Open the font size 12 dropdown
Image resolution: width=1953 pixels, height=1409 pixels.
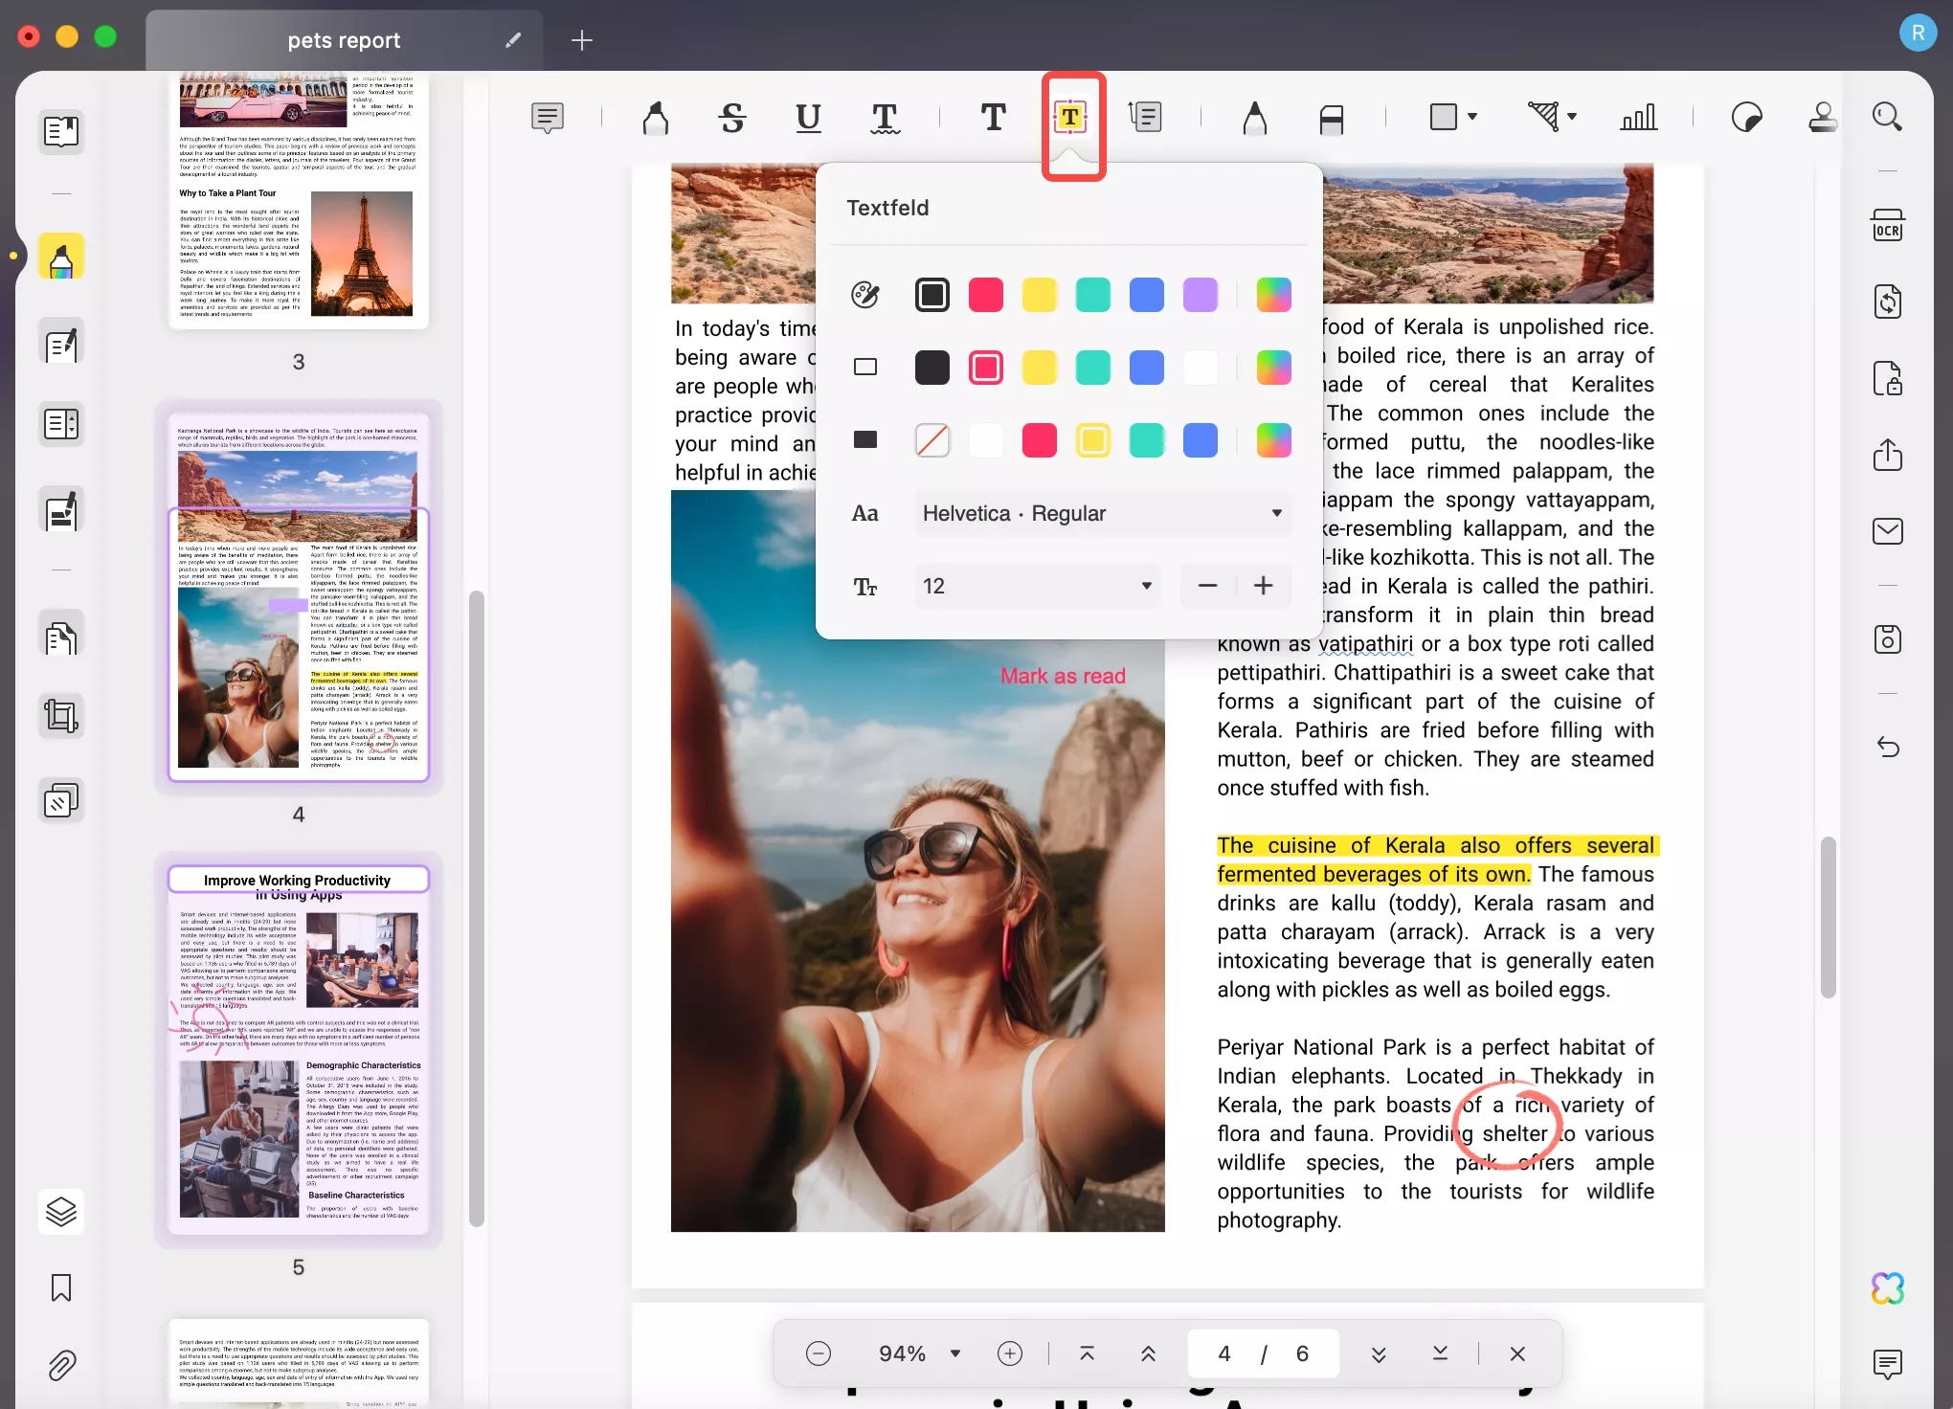[1037, 586]
